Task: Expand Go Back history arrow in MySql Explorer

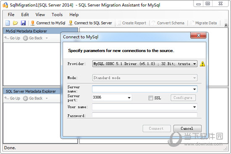Action: click(47, 38)
